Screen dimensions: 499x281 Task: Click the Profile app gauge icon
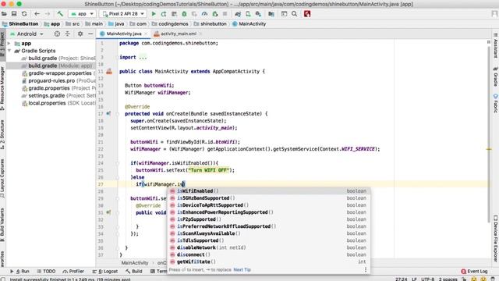click(x=204, y=14)
